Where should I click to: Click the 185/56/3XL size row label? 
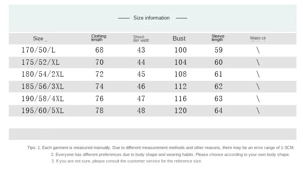click(42, 87)
